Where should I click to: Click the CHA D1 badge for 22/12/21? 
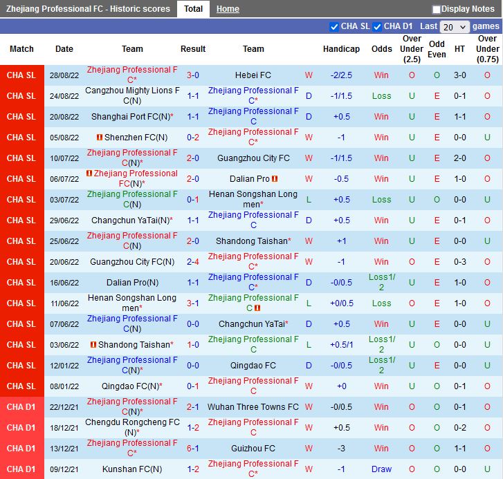click(21, 407)
